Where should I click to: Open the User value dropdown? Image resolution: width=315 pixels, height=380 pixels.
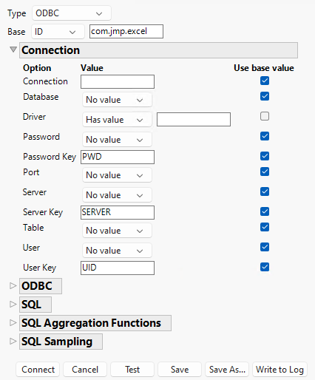pos(117,251)
